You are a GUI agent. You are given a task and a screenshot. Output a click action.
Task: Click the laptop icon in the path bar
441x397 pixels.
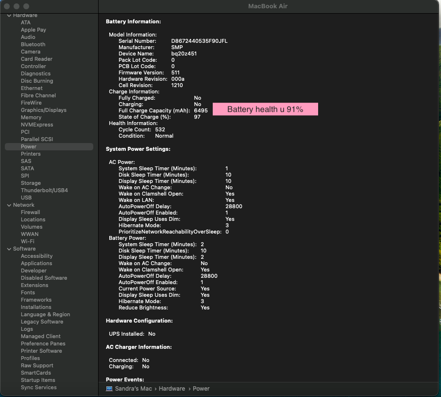[x=109, y=389]
